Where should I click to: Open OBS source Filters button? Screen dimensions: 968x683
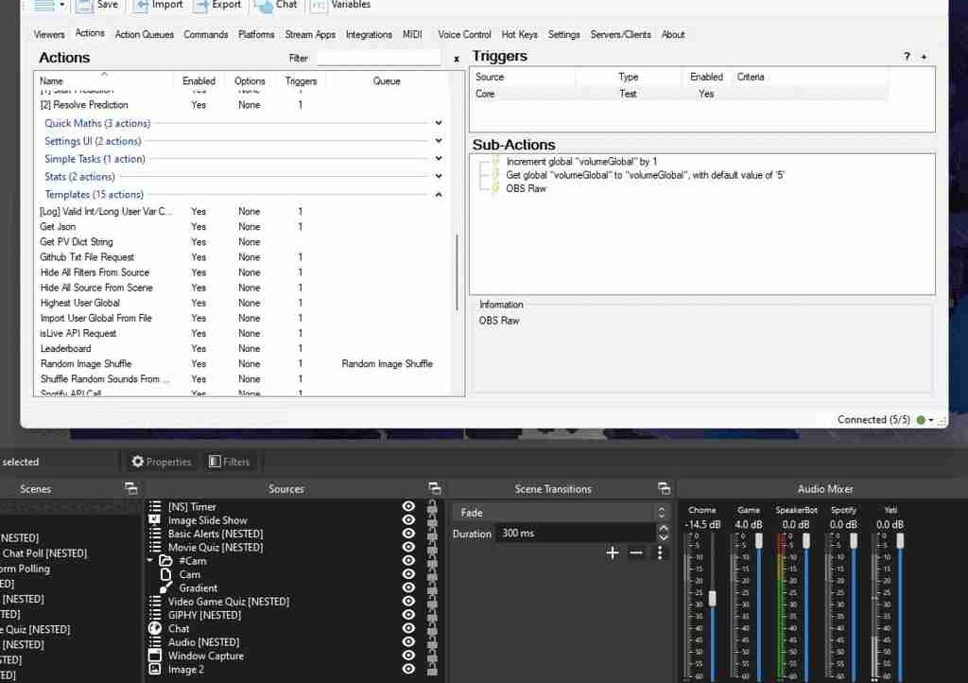pyautogui.click(x=229, y=462)
